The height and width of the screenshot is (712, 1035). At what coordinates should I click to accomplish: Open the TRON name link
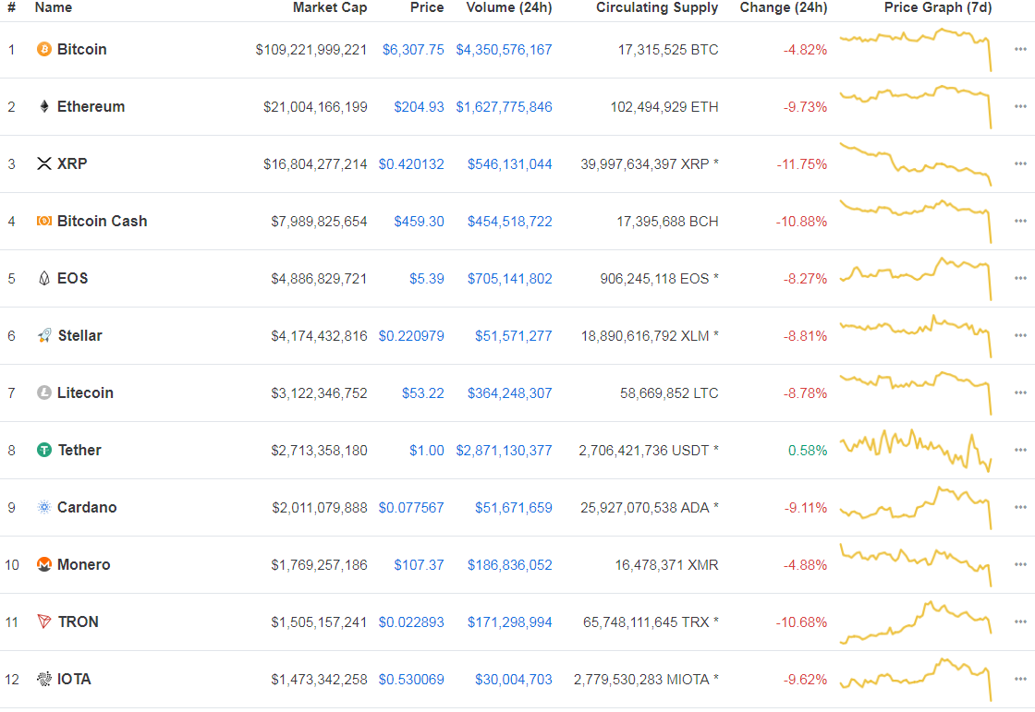tap(78, 621)
